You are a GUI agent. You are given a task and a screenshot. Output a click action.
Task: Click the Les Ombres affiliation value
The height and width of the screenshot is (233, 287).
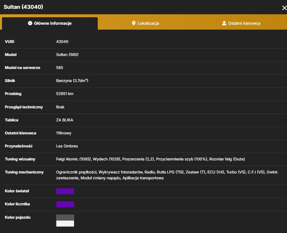[67, 146]
